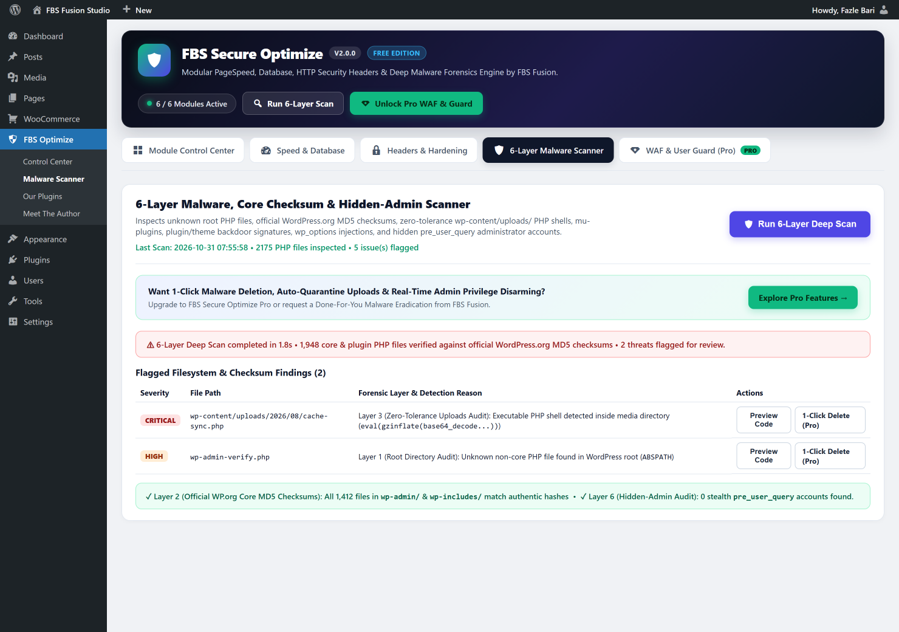
Task: Open Meet The Author submenu item
Action: pyautogui.click(x=52, y=214)
